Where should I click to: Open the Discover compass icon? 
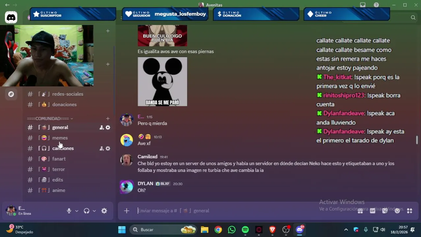point(11,94)
